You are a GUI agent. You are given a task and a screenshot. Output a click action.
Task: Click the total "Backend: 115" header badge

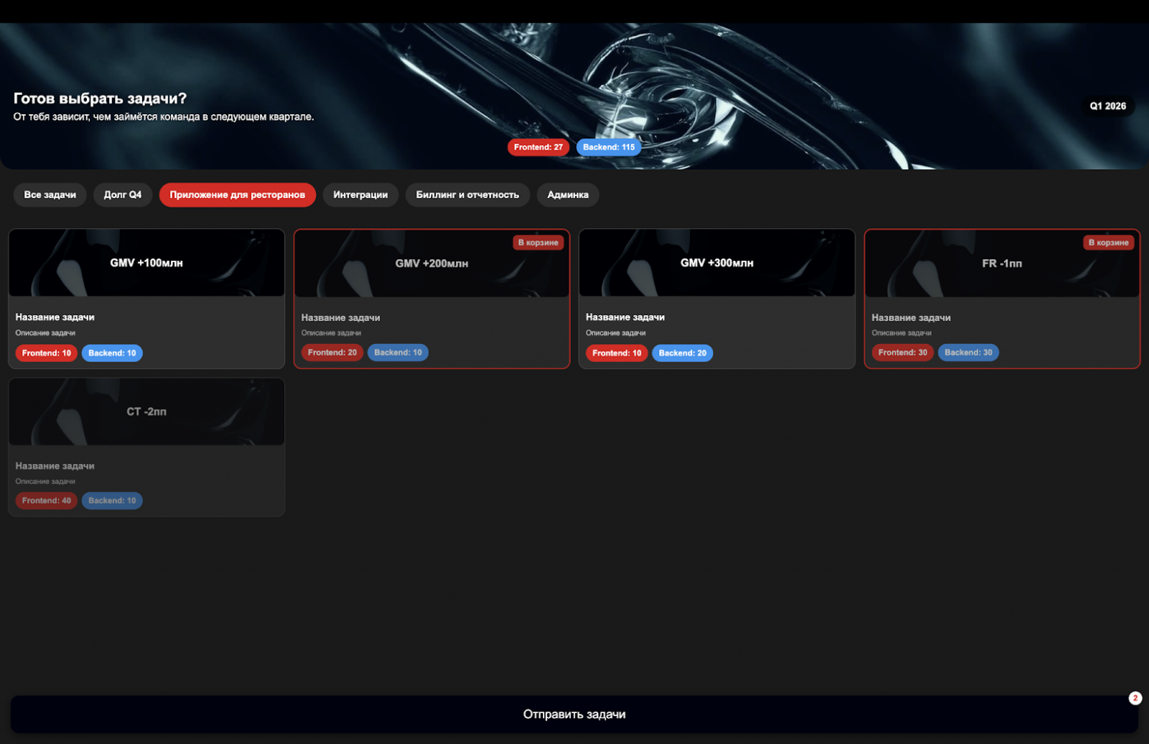[x=608, y=147]
